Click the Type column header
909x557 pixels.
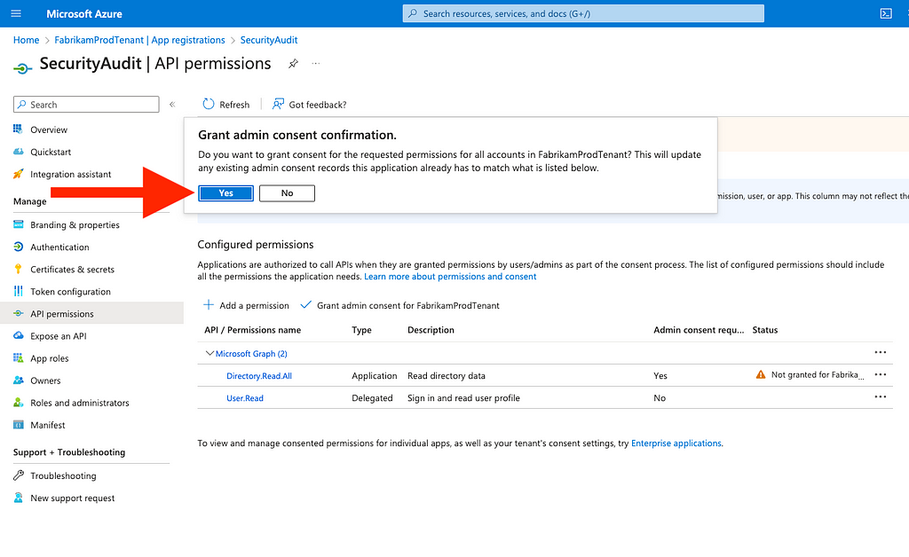pyautogui.click(x=362, y=330)
